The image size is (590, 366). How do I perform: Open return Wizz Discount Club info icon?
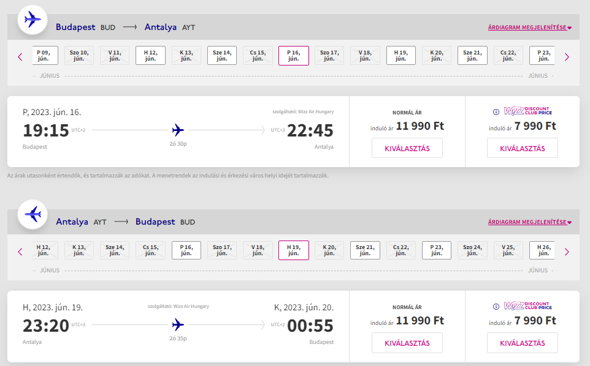(496, 307)
